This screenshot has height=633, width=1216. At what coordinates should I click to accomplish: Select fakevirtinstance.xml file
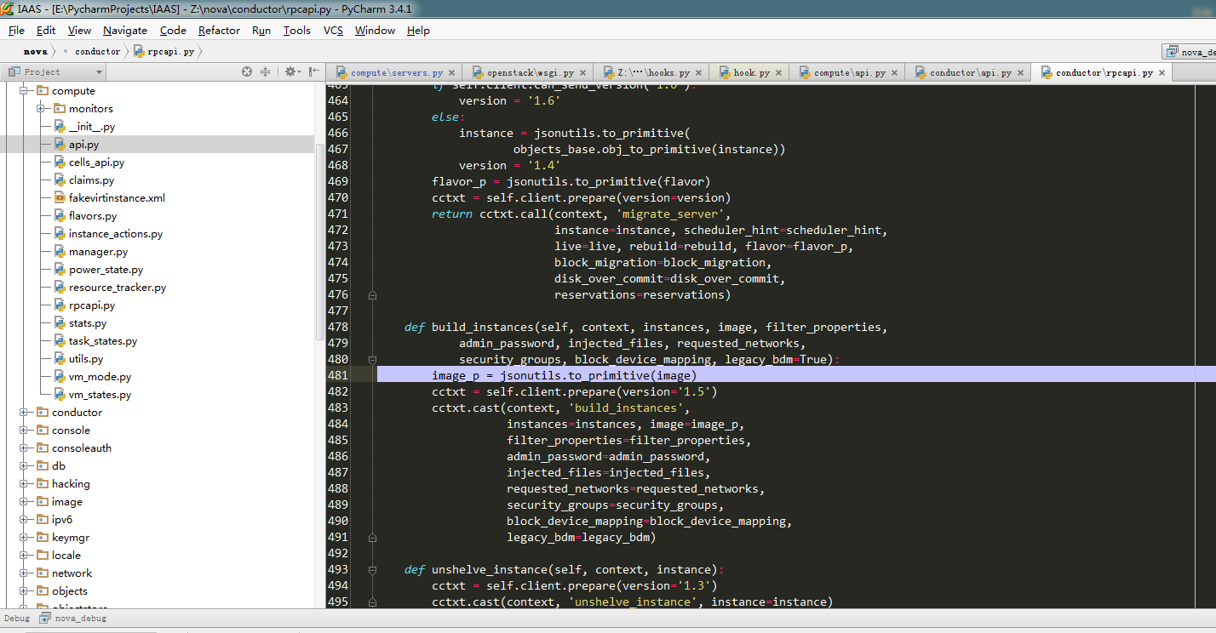tap(117, 198)
